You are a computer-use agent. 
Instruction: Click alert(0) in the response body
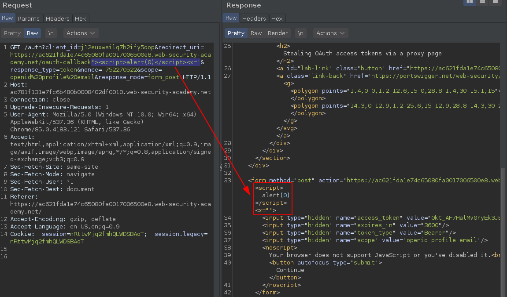coord(276,196)
